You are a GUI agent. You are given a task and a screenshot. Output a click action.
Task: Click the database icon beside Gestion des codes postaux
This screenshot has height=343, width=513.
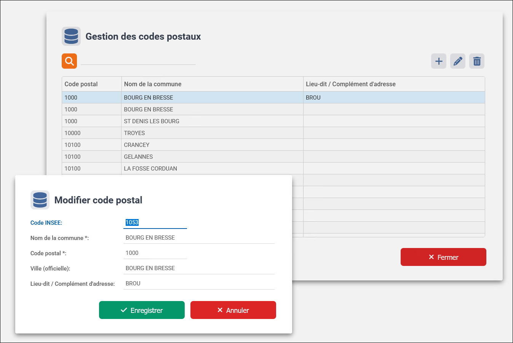71,36
